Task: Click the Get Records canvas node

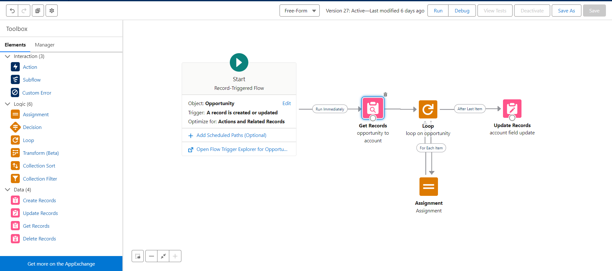Action: [373, 109]
